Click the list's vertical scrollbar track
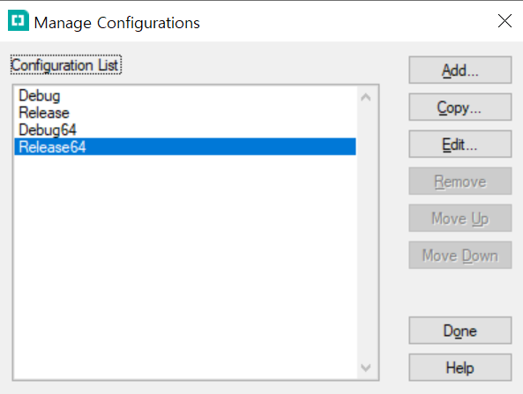 tap(366, 233)
